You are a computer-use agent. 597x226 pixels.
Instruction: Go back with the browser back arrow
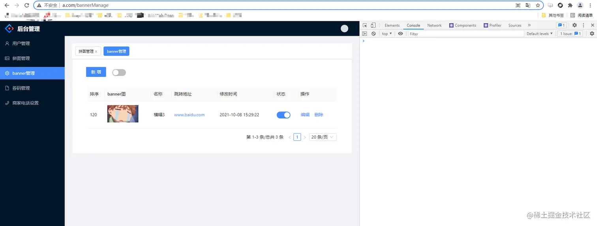[7, 6]
